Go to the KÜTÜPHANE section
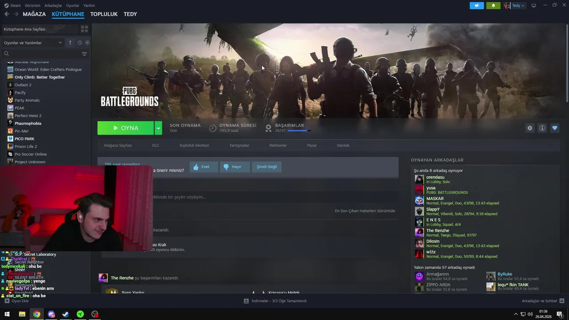The width and height of the screenshot is (569, 320). pos(68,14)
